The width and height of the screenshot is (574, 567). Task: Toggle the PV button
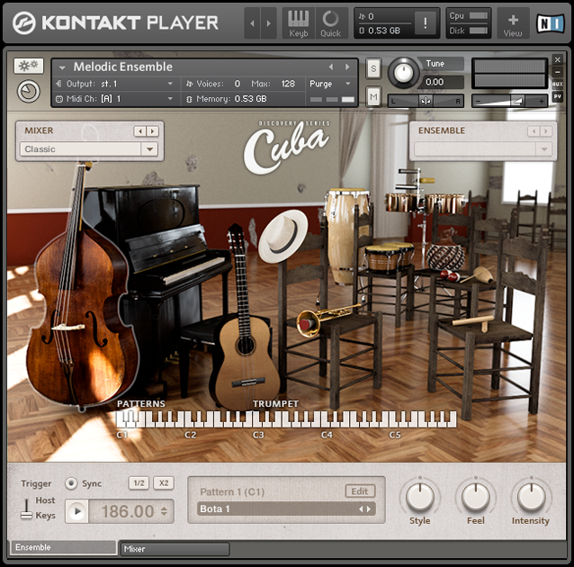558,96
